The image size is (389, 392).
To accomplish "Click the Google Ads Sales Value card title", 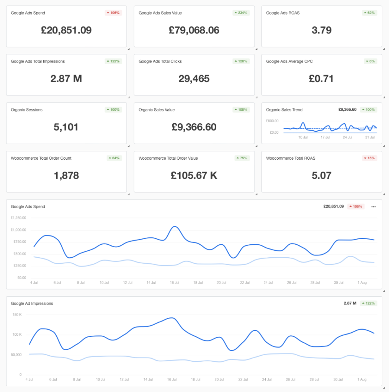I will pyautogui.click(x=160, y=13).
